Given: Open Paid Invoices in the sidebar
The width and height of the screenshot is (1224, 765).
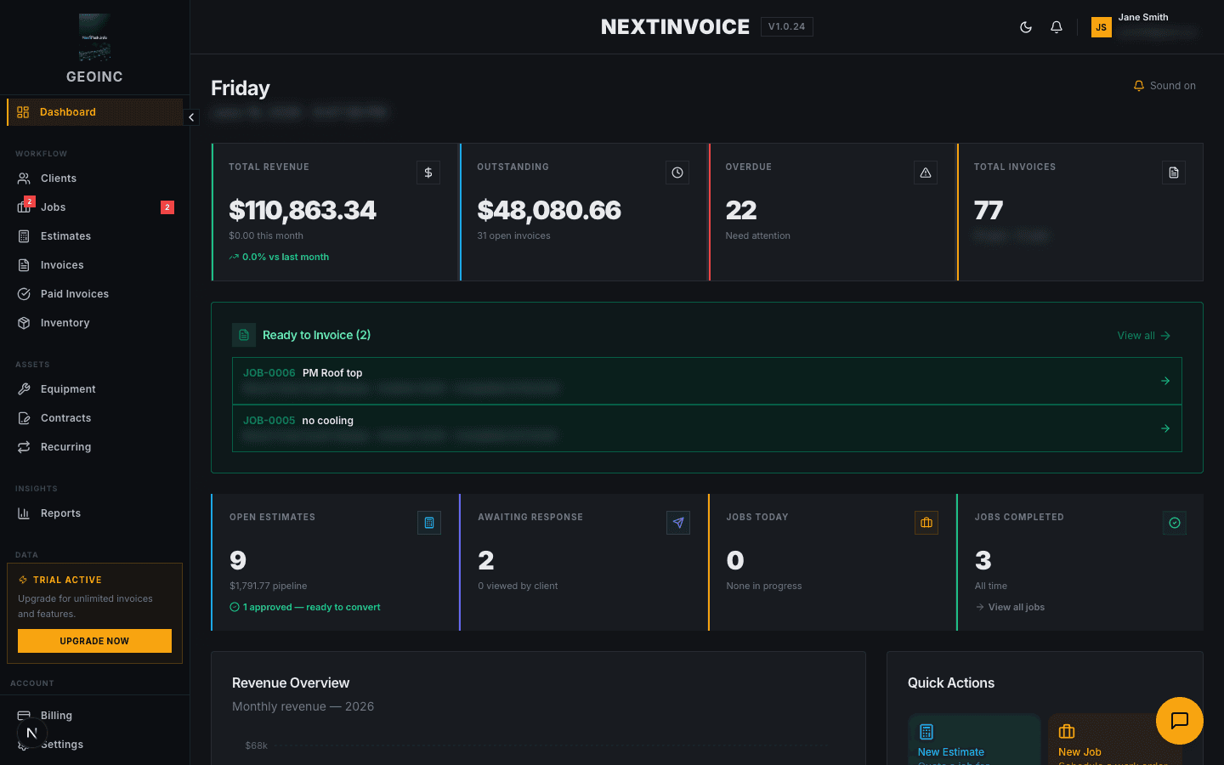Looking at the screenshot, I should [94, 294].
